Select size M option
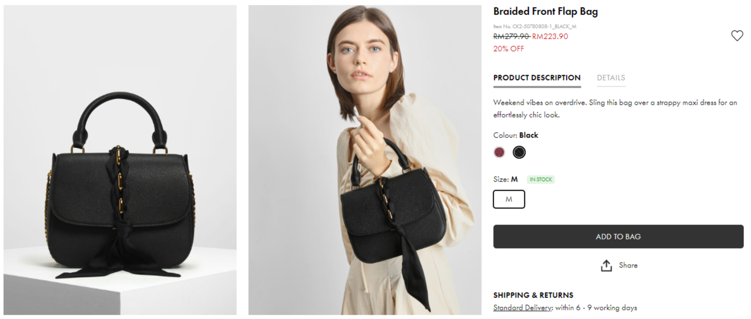Viewport: 751px width, 319px height. [509, 199]
